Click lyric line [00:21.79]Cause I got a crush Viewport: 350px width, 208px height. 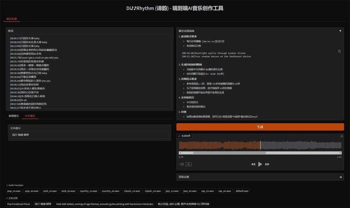coord(34,58)
